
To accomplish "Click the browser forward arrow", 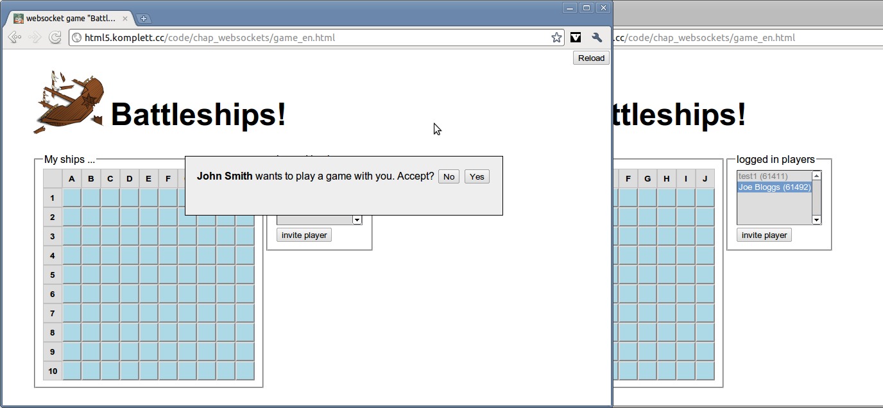I will [35, 38].
